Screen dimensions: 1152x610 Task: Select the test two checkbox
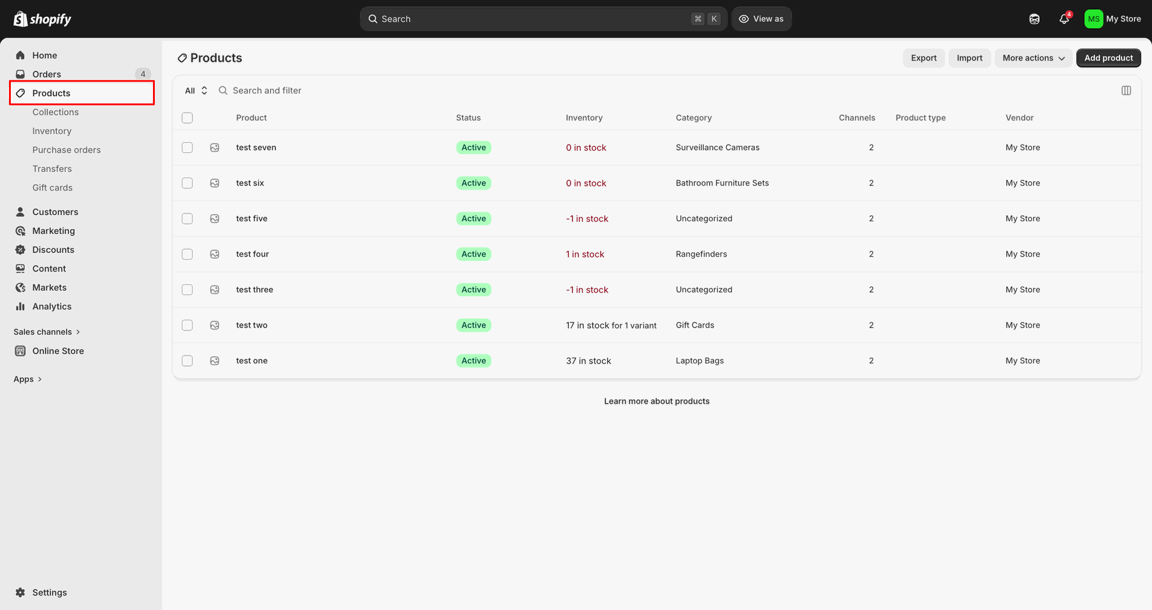[x=187, y=325]
